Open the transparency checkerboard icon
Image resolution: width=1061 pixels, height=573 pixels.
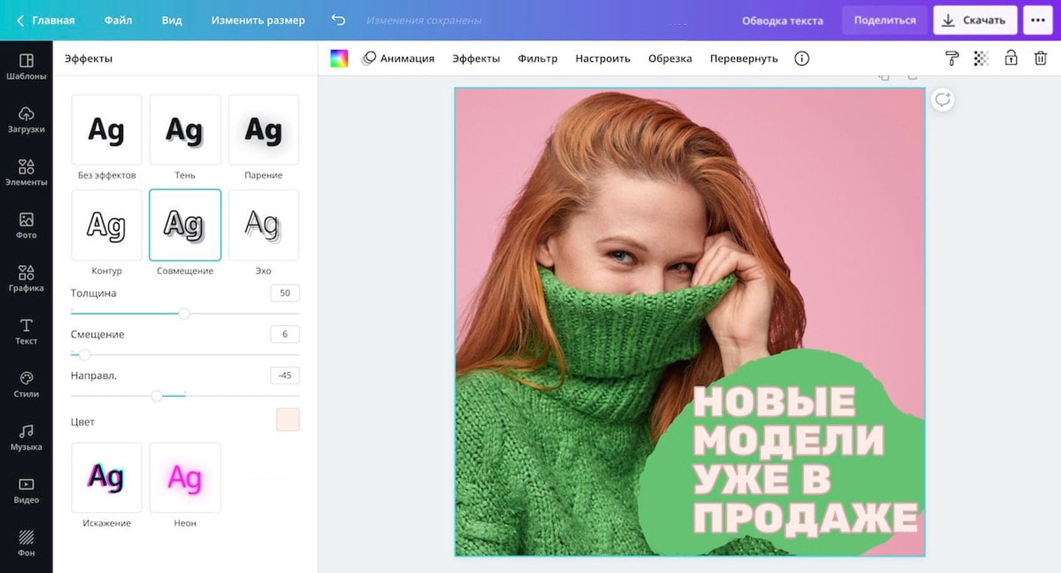pyautogui.click(x=981, y=58)
